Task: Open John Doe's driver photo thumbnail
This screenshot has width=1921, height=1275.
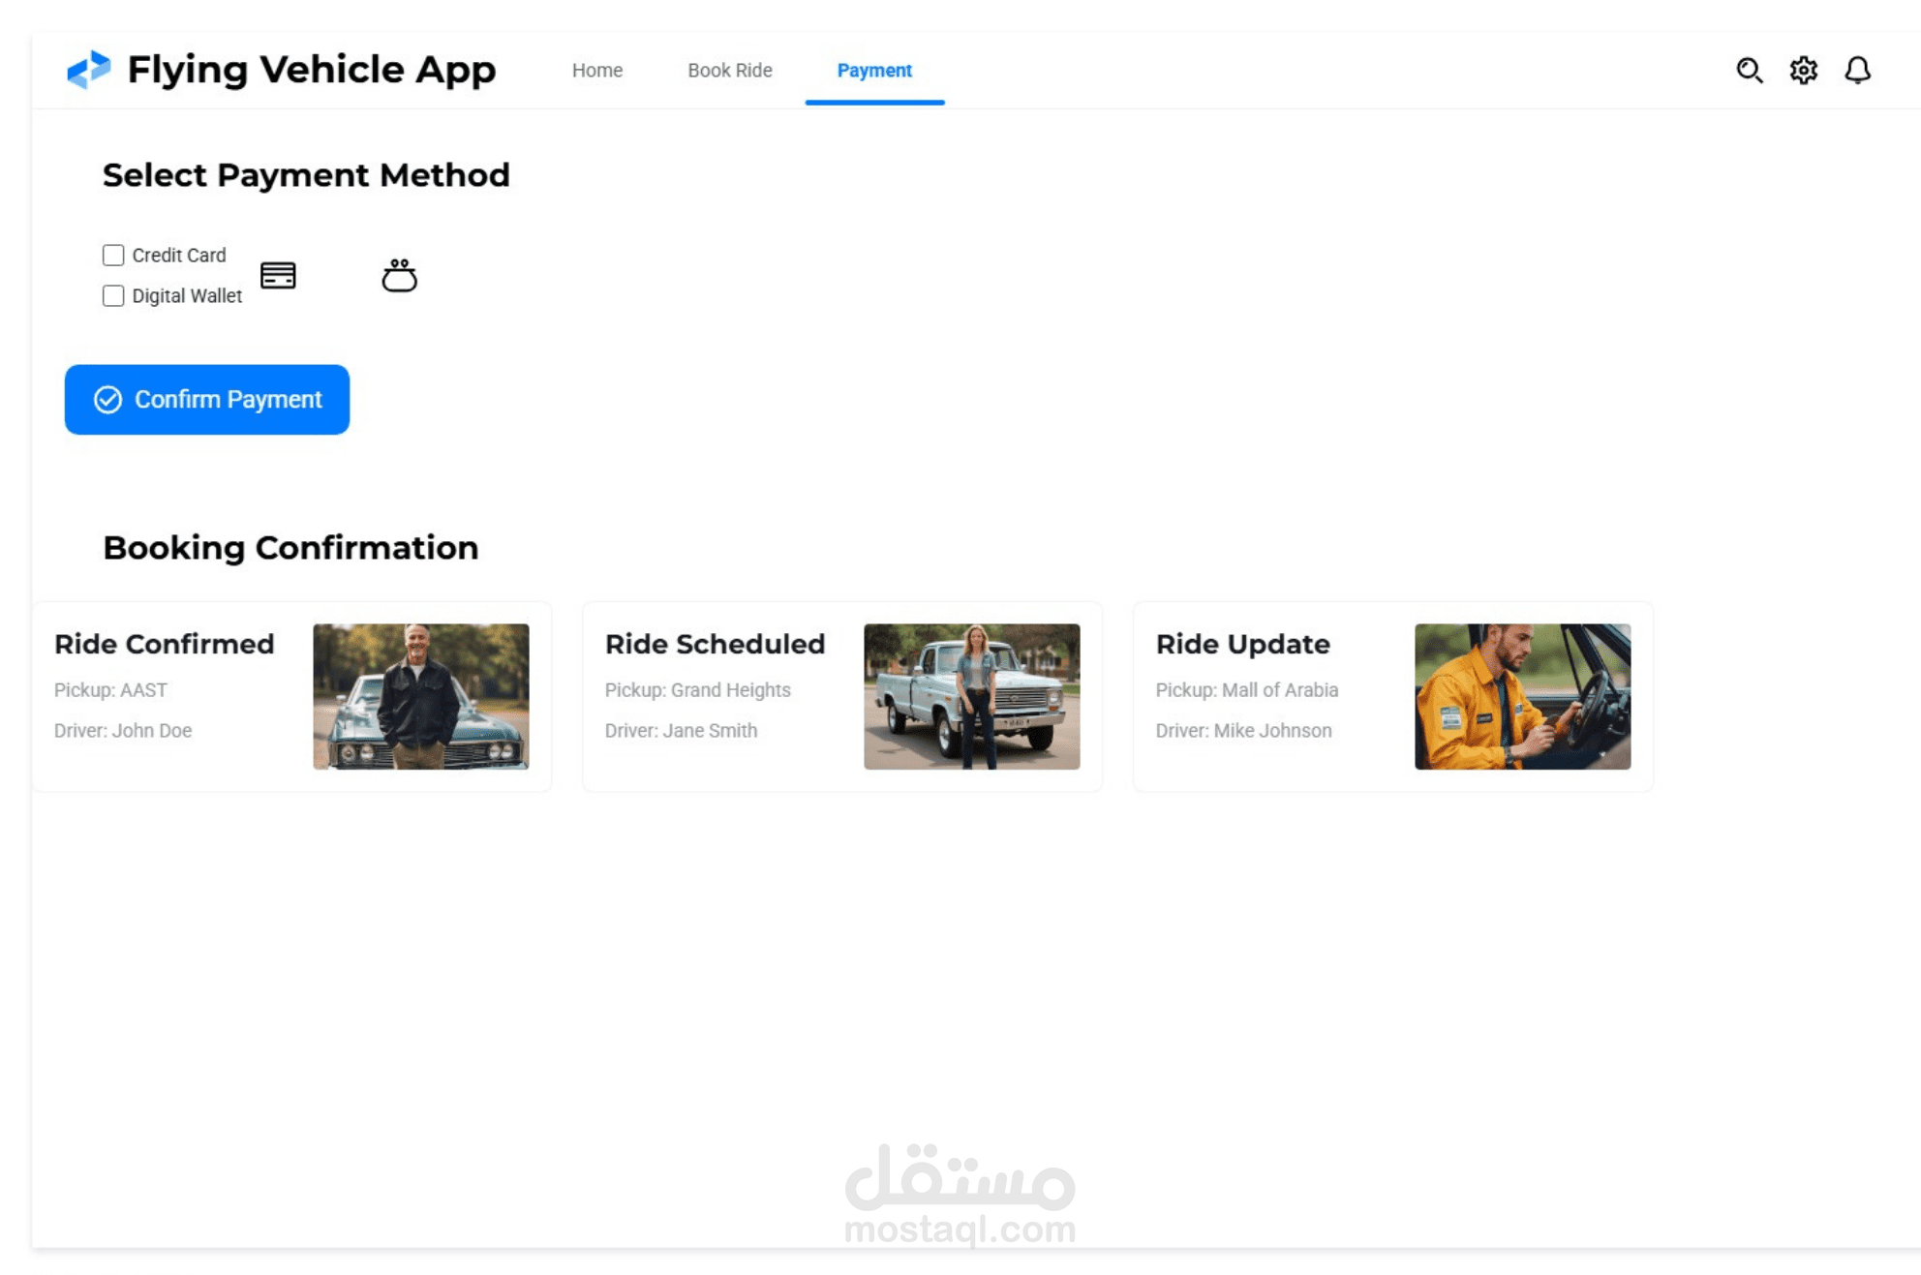Action: pyautogui.click(x=420, y=696)
